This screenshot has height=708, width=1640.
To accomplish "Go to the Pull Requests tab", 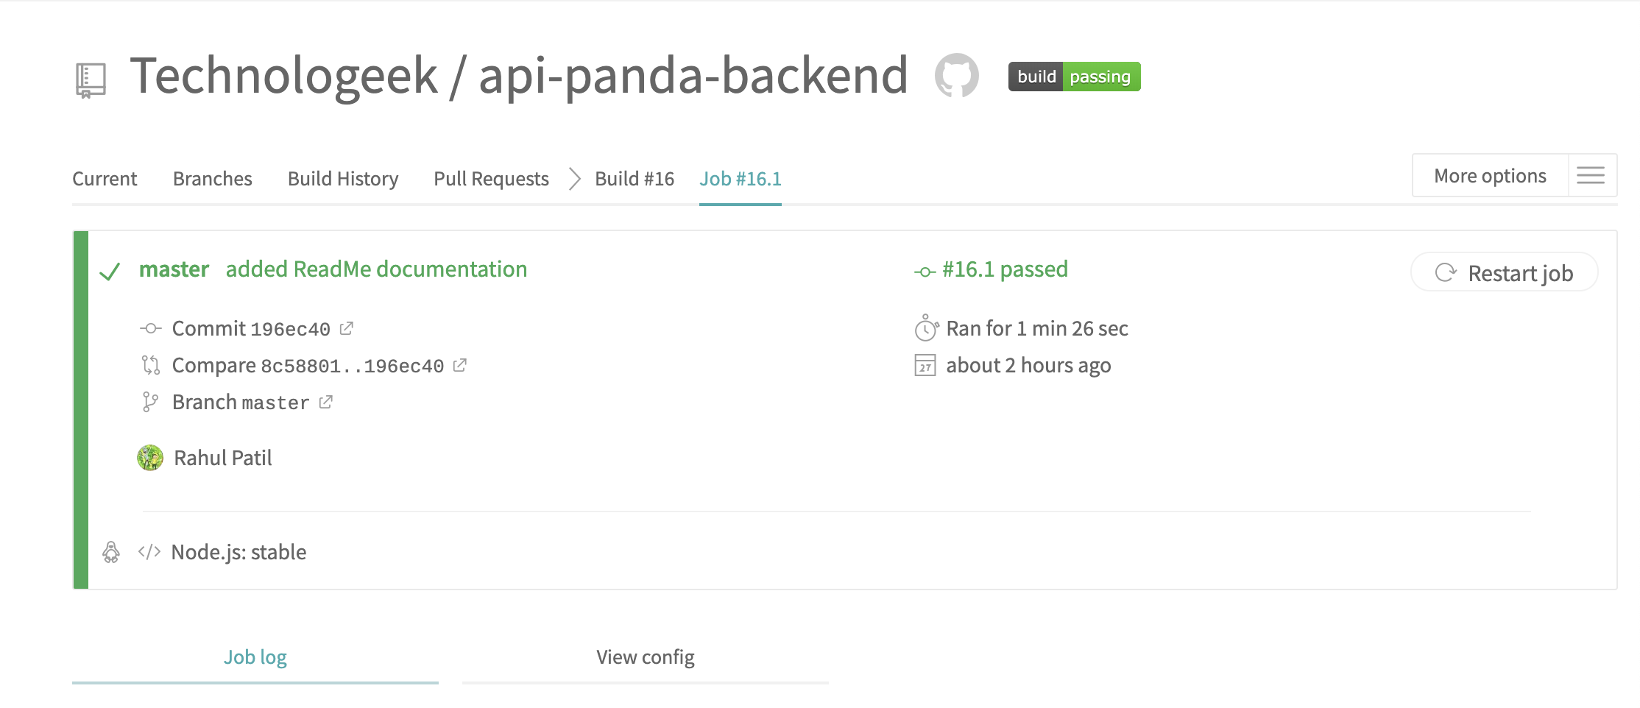I will point(491,179).
